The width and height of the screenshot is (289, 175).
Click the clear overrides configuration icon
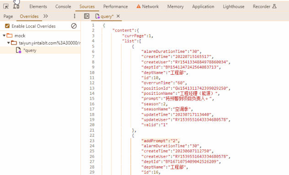point(74,26)
